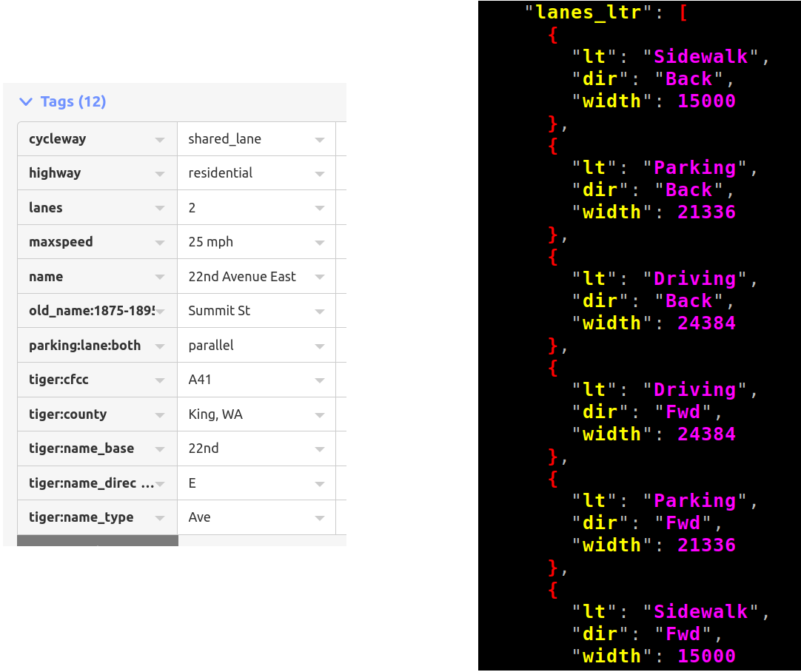Image resolution: width=801 pixels, height=672 pixels.
Task: Edit the King, WA county value
Action: coord(244,414)
